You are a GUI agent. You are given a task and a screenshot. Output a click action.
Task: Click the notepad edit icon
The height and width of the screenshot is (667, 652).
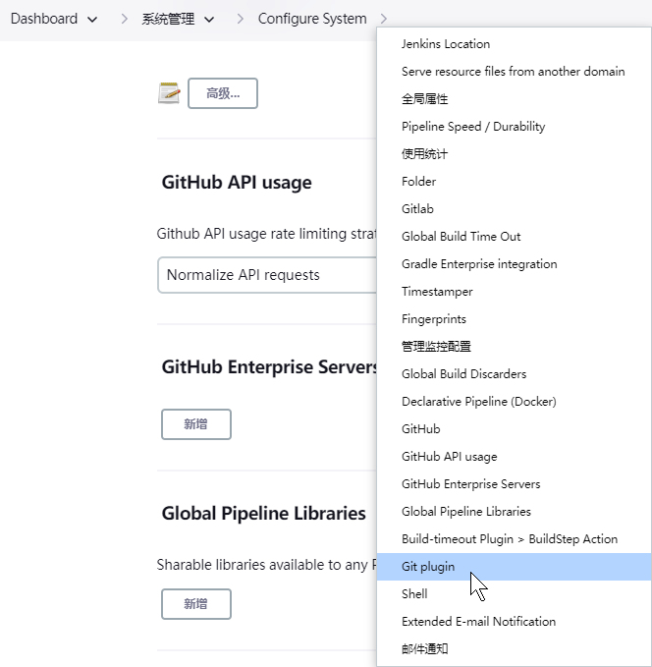(x=169, y=93)
